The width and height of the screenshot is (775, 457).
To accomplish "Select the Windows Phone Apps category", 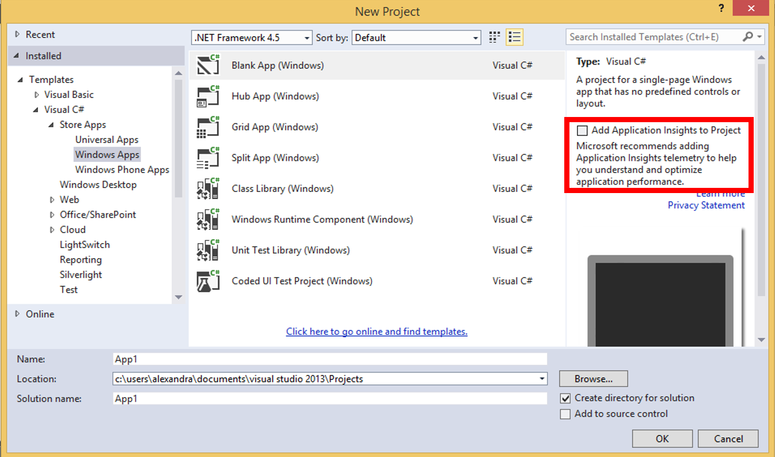I will tap(121, 169).
